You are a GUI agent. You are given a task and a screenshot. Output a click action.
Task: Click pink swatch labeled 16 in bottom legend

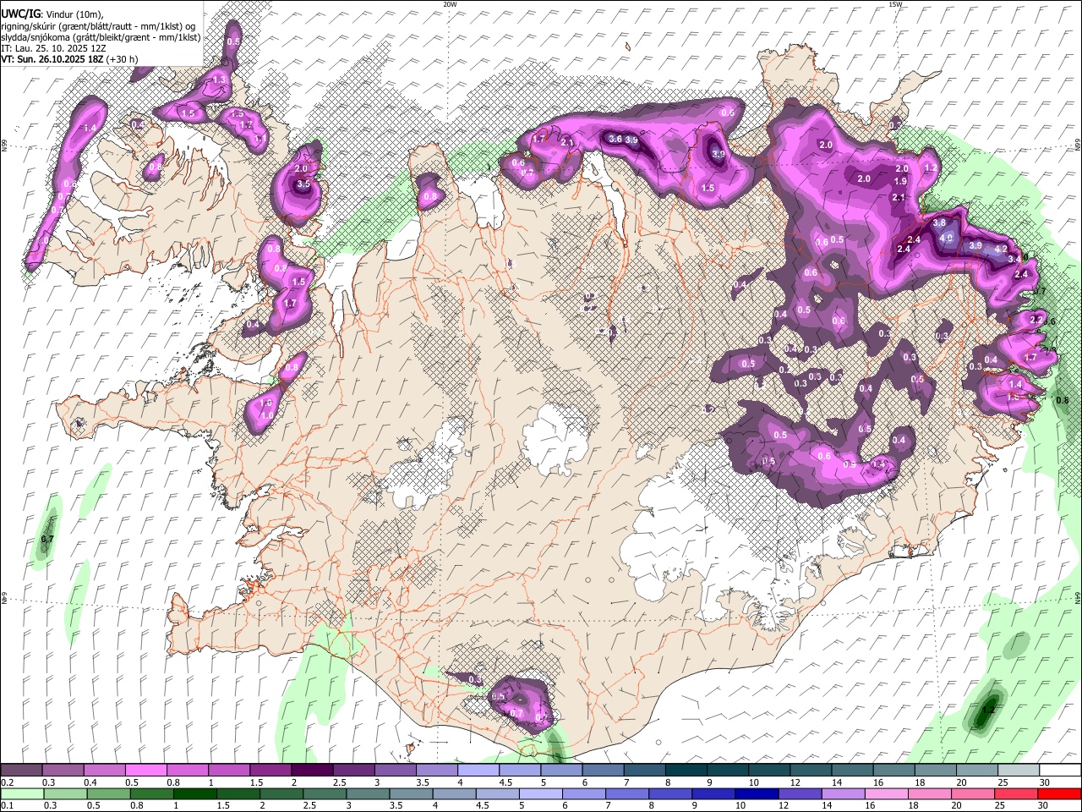coord(887,794)
